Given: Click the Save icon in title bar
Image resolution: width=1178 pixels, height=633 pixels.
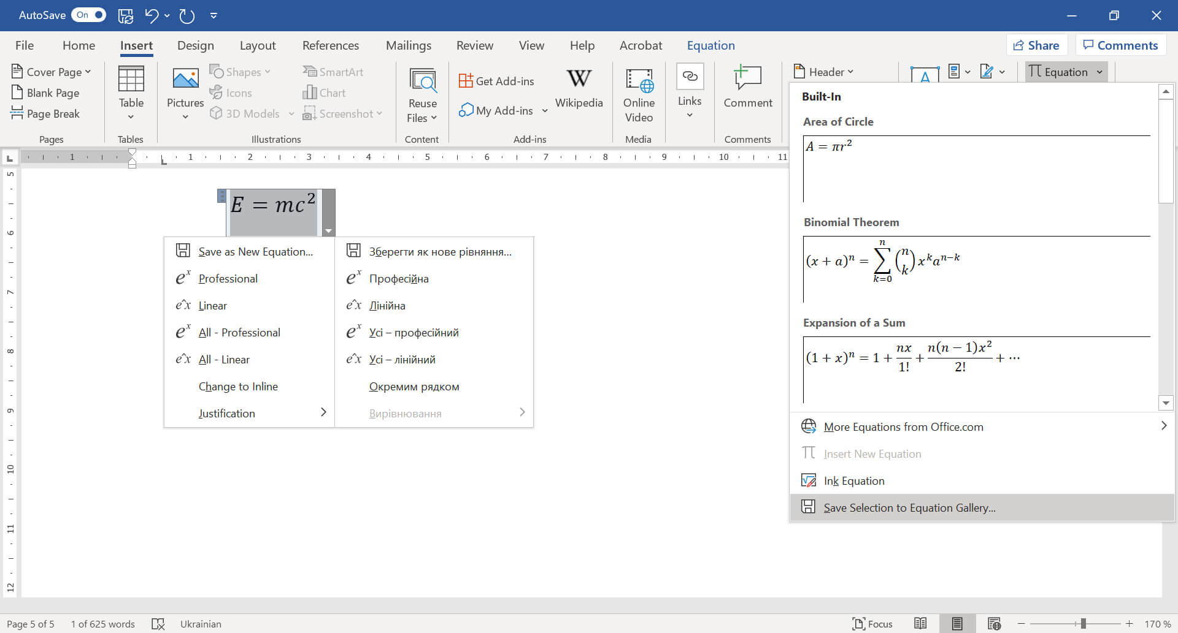Looking at the screenshot, I should 125,15.
